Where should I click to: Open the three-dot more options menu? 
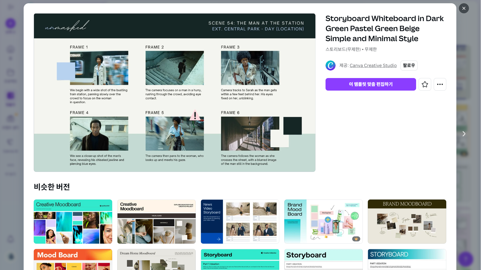pos(440,84)
